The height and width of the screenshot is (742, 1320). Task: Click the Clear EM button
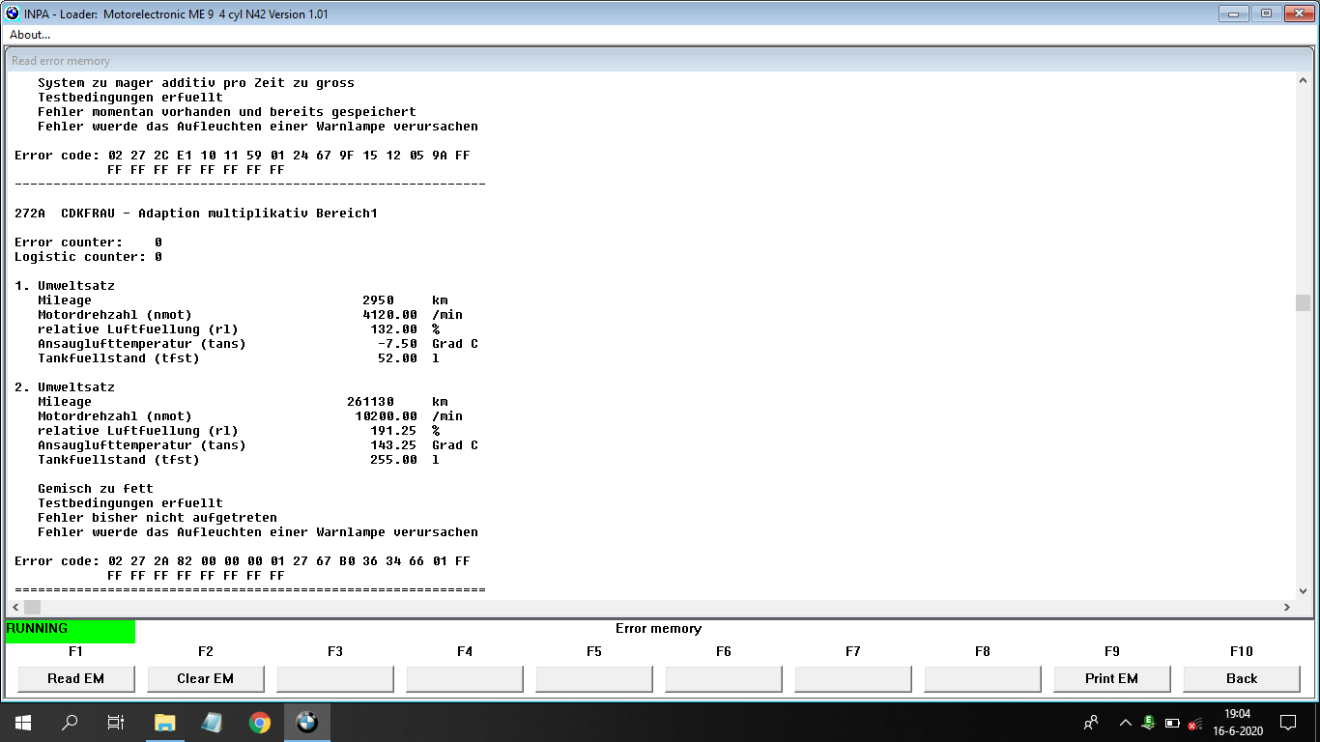(205, 678)
